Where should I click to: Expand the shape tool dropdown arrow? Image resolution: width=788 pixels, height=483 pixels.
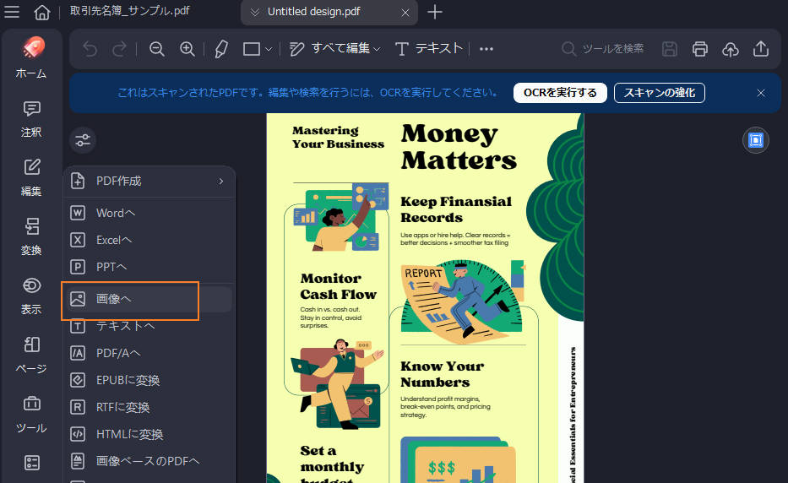coord(269,49)
